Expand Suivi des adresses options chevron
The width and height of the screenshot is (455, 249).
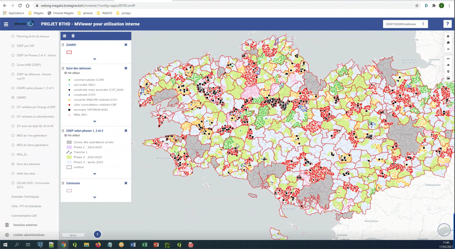click(x=95, y=121)
